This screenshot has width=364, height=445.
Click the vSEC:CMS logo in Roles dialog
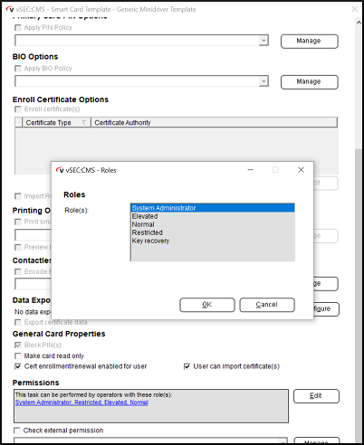(x=60, y=170)
